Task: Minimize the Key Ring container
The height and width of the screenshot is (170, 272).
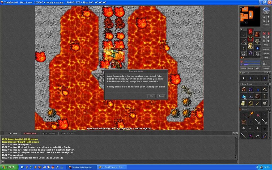Action: pyautogui.click(x=267, y=84)
